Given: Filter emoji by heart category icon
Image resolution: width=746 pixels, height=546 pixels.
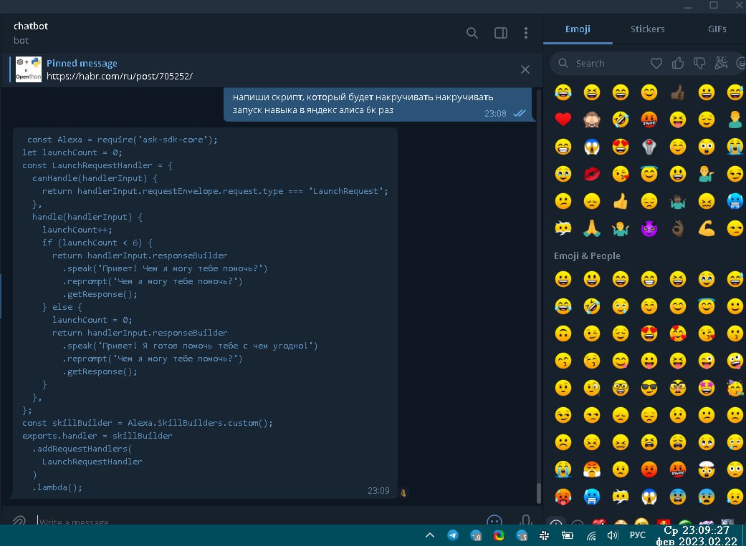Looking at the screenshot, I should coord(656,63).
